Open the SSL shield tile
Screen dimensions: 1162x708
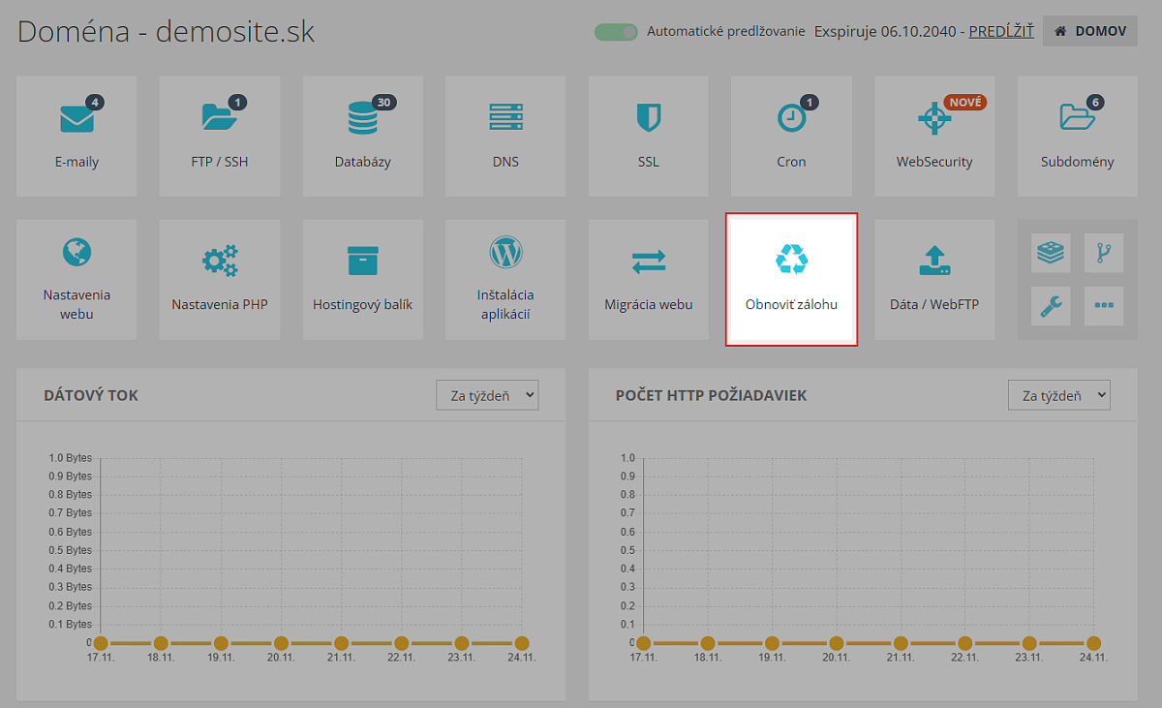coord(649,137)
